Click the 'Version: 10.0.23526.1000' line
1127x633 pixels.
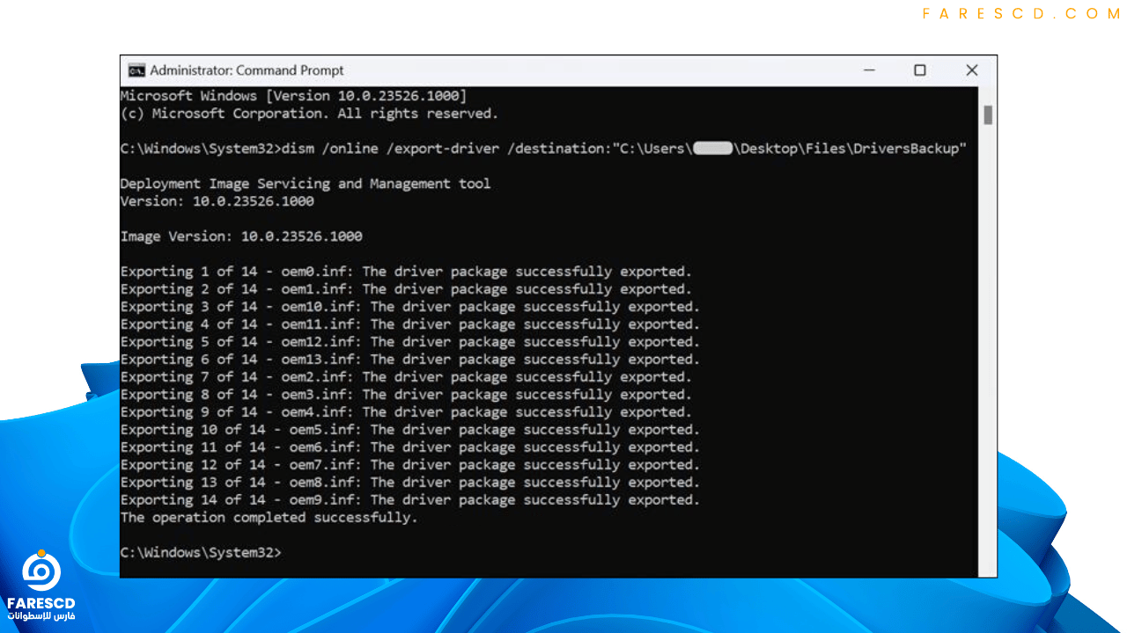pos(217,201)
